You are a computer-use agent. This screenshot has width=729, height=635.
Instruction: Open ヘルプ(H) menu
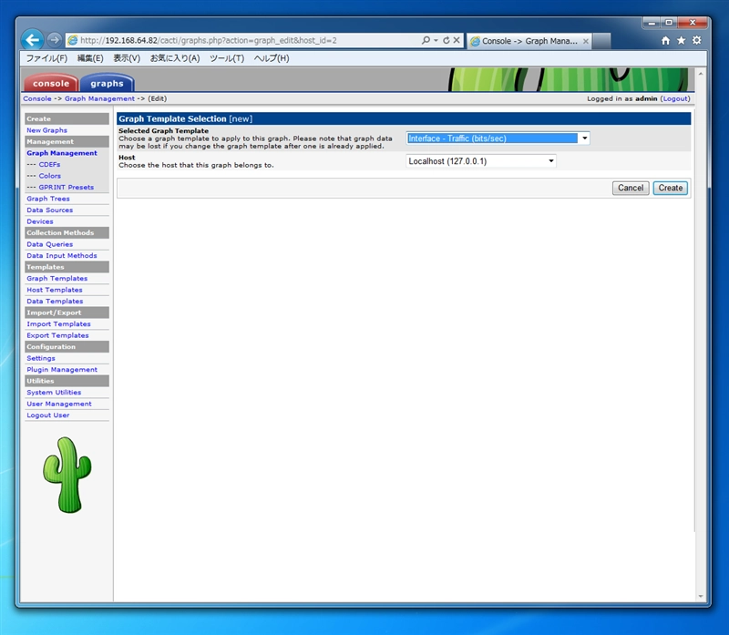click(272, 58)
